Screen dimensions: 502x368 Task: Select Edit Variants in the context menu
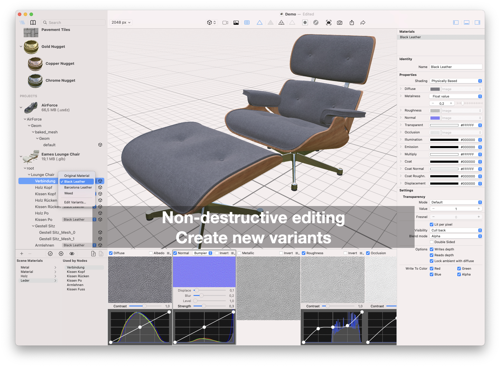tap(75, 202)
